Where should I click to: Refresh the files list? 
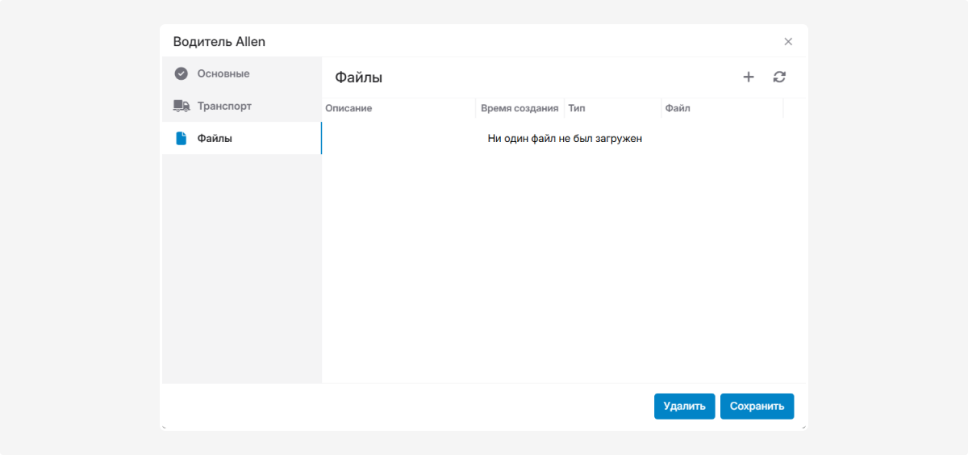click(x=779, y=77)
